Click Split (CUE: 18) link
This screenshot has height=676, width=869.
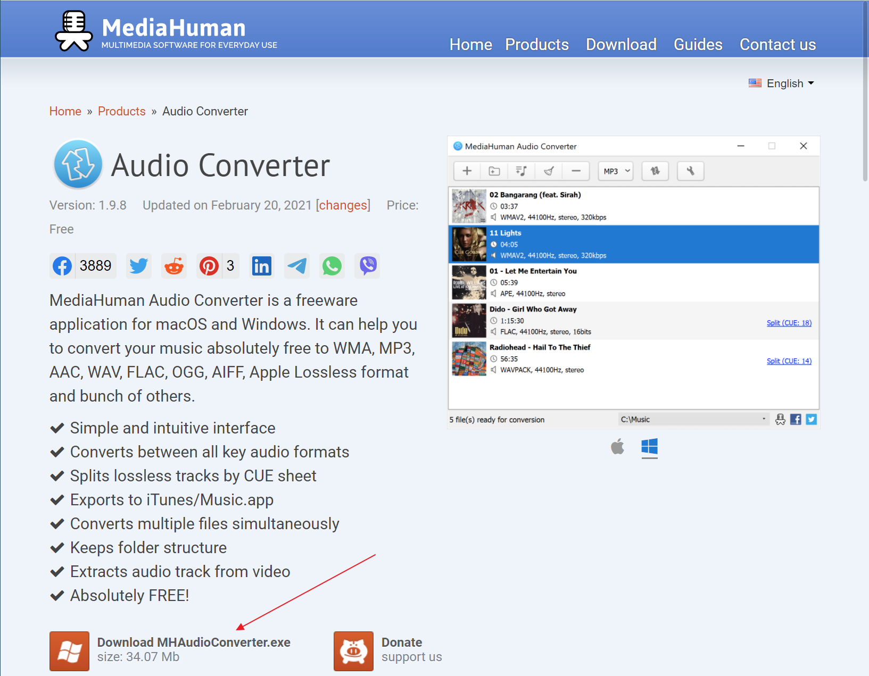789,323
